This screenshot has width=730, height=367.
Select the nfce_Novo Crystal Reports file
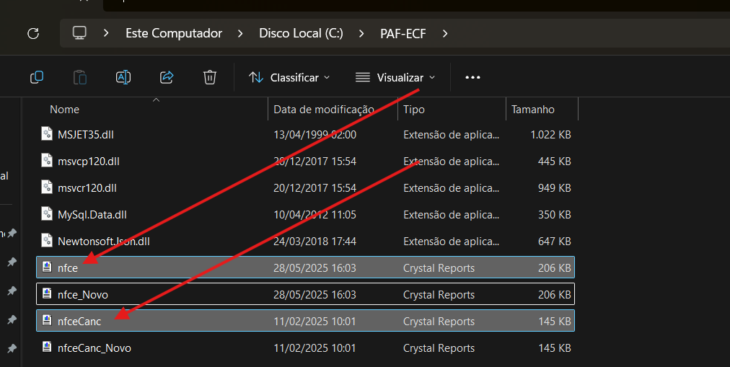83,295
